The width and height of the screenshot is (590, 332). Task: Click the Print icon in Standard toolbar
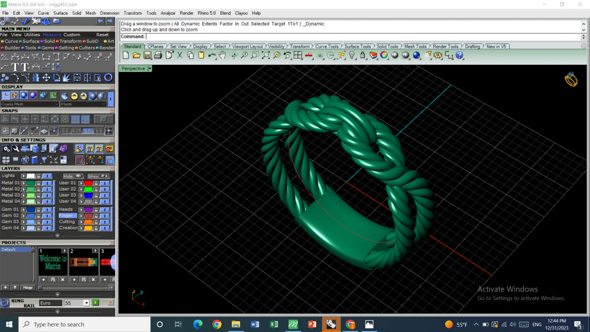(158, 55)
